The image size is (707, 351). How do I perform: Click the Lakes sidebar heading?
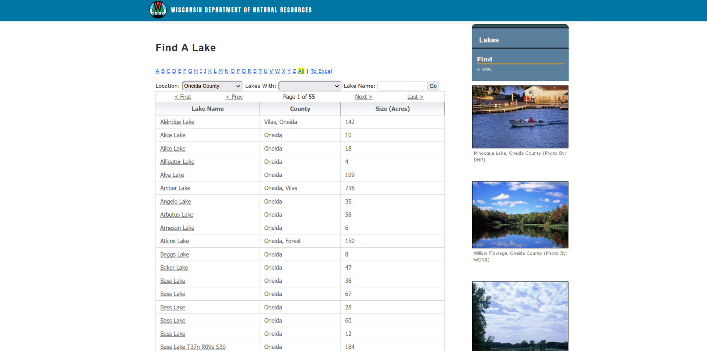pyautogui.click(x=489, y=40)
